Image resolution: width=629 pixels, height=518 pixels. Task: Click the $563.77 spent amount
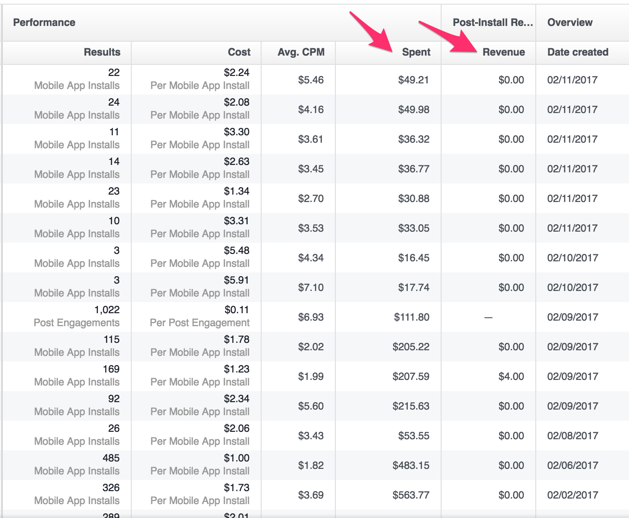pyautogui.click(x=411, y=495)
